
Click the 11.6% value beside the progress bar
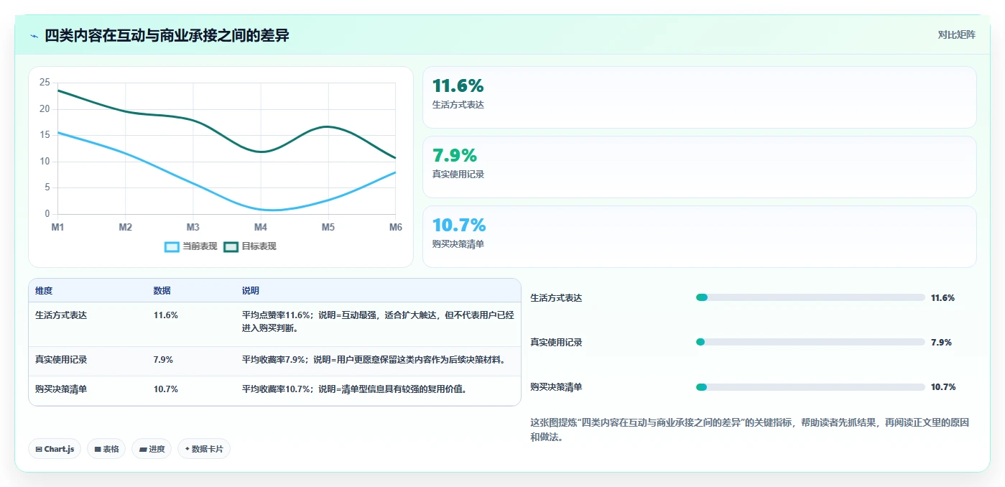[943, 297]
